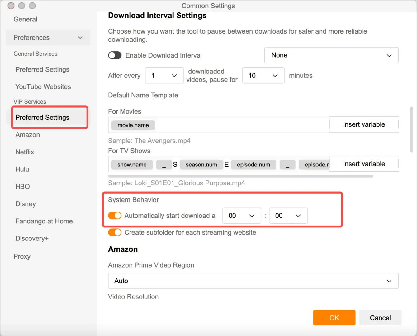This screenshot has width=417, height=336.
Task: Click the season.num variable tag
Action: (x=201, y=165)
